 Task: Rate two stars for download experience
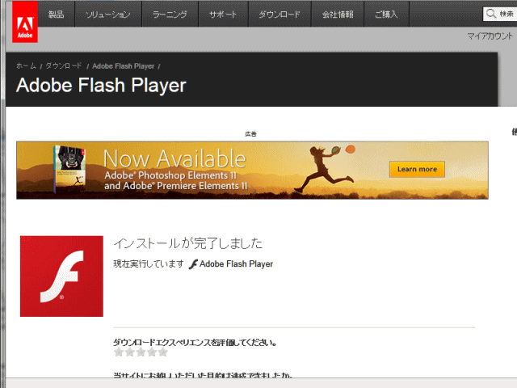tap(130, 352)
